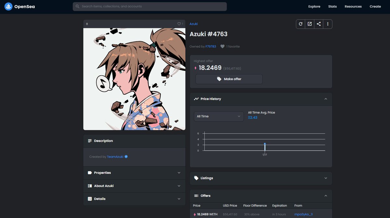The width and height of the screenshot is (390, 218).
Task: Click the USD Price column header
Action: tap(230, 206)
